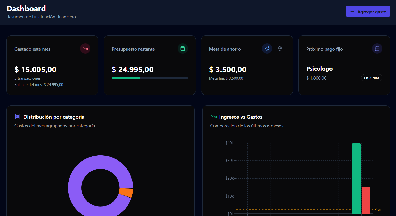This screenshot has width=396, height=216.
Task: Click the downward trend icon on Gastado este mes
Action: tap(85, 49)
